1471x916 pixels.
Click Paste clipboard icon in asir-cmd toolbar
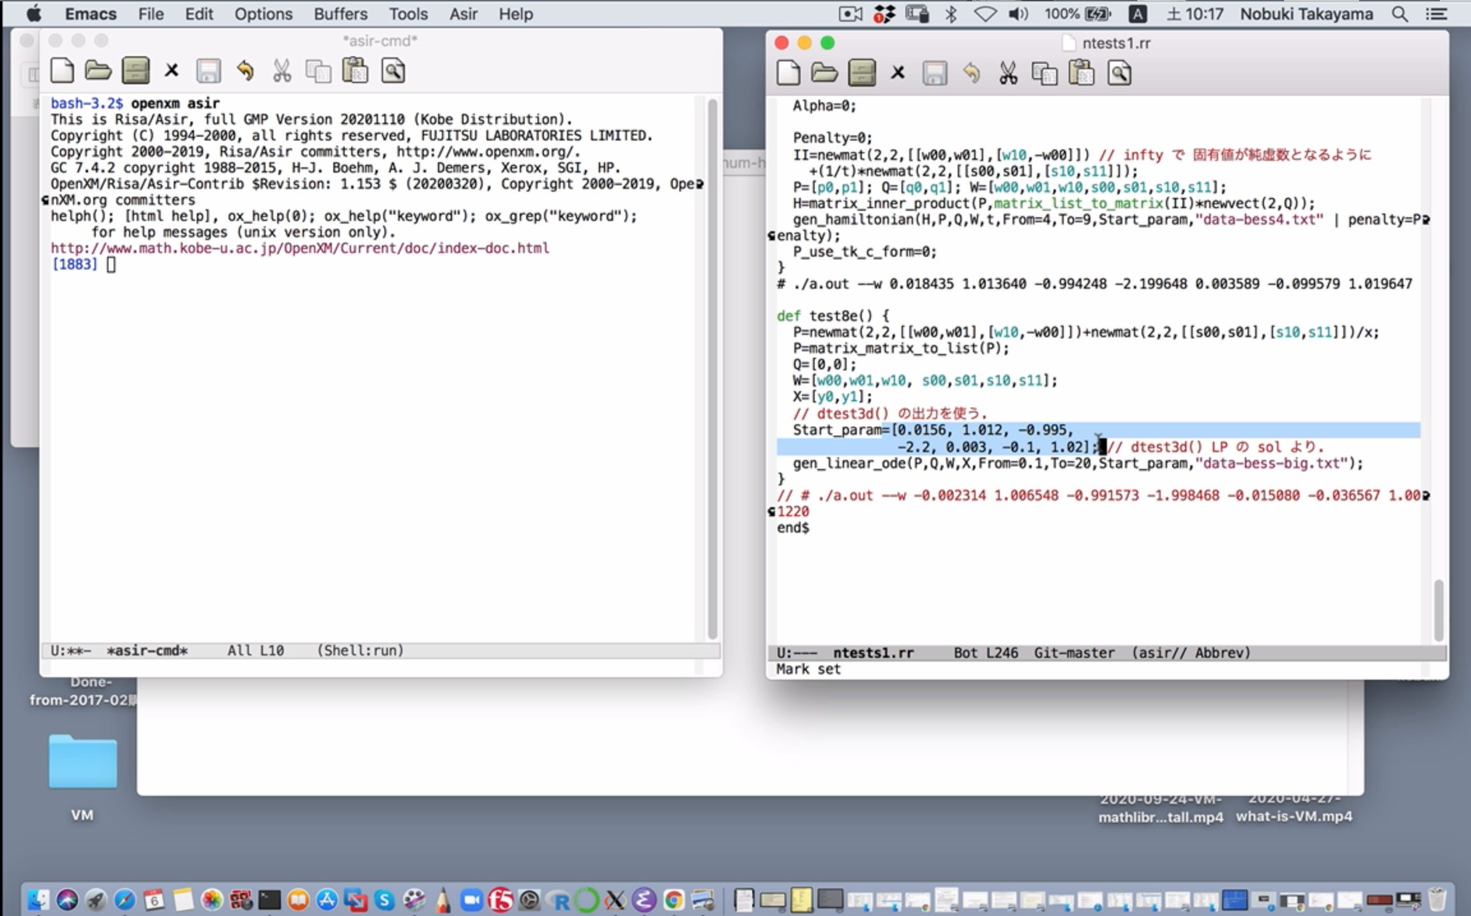click(355, 70)
